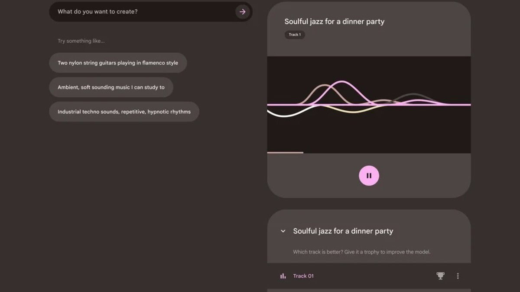Image resolution: width=520 pixels, height=292 pixels.
Task: Focus the "What do you want to create?" field
Action: [143, 12]
